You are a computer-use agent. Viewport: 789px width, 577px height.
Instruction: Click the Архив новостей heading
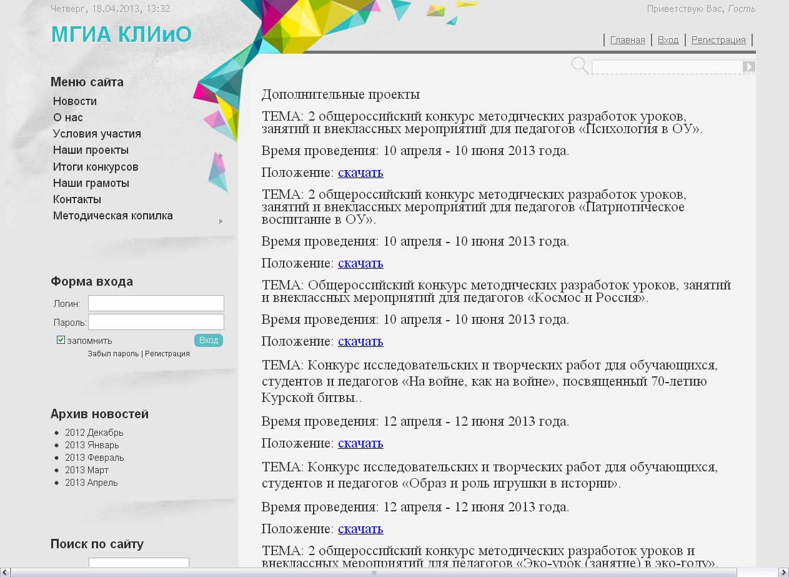tap(99, 414)
